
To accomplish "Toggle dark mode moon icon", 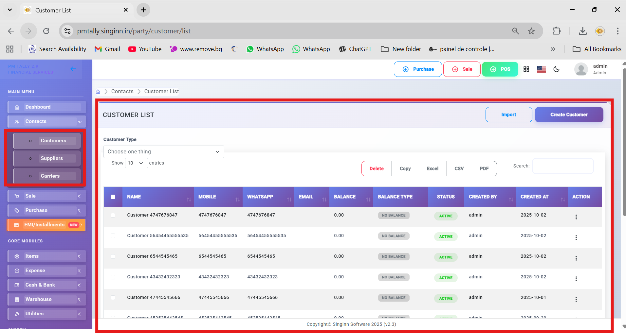I will coord(556,69).
